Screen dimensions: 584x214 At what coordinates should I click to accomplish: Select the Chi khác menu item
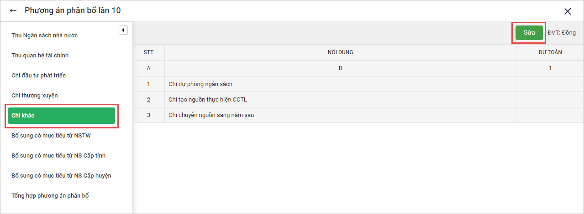(61, 116)
